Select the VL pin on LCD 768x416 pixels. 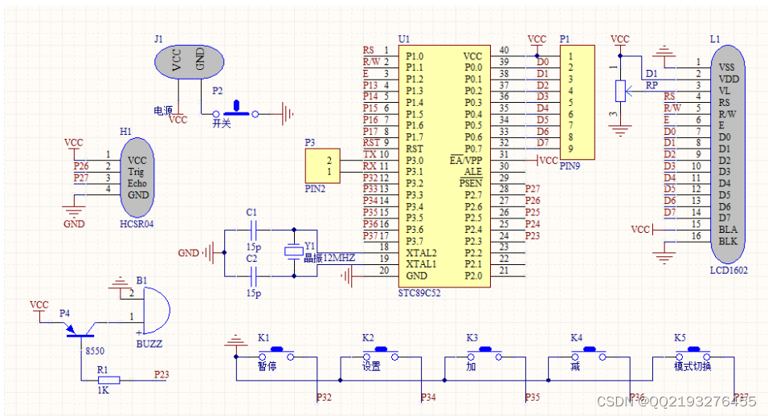(x=725, y=91)
